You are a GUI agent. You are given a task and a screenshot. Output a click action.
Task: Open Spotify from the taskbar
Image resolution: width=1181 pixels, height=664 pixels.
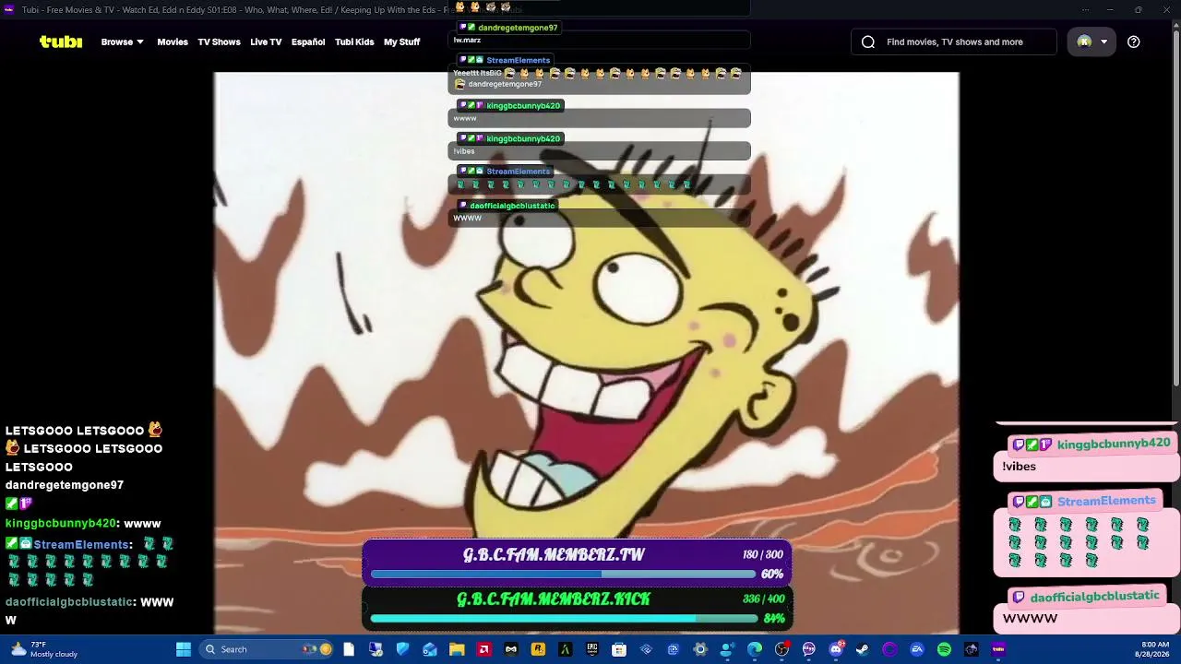[944, 649]
